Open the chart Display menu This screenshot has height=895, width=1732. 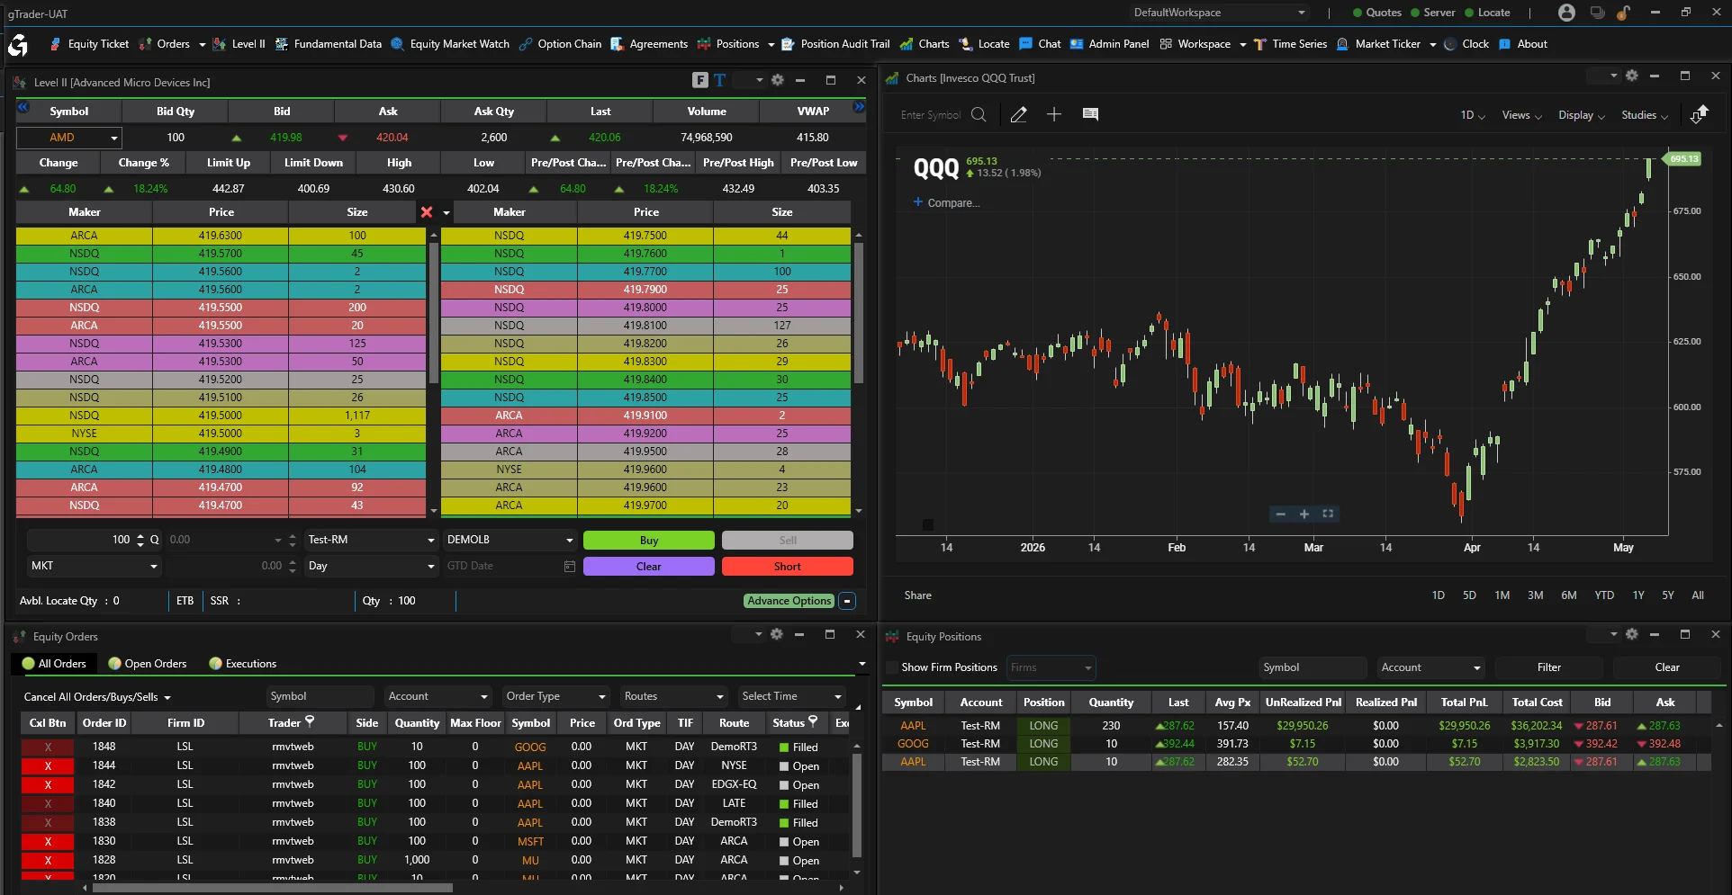click(x=1582, y=115)
